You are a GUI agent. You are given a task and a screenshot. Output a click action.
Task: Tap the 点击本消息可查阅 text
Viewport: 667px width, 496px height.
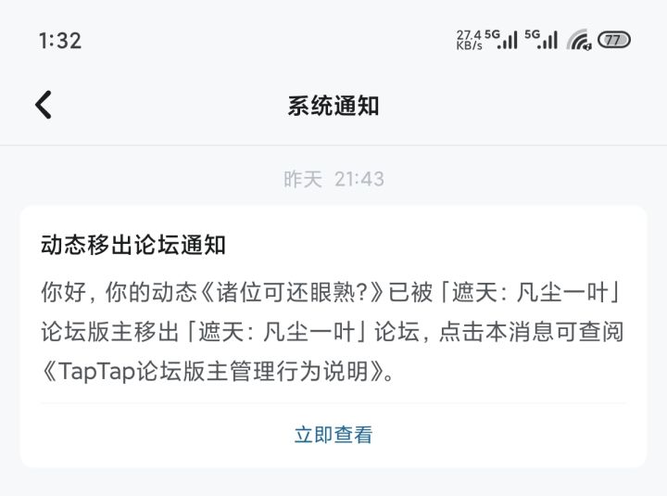pos(532,332)
